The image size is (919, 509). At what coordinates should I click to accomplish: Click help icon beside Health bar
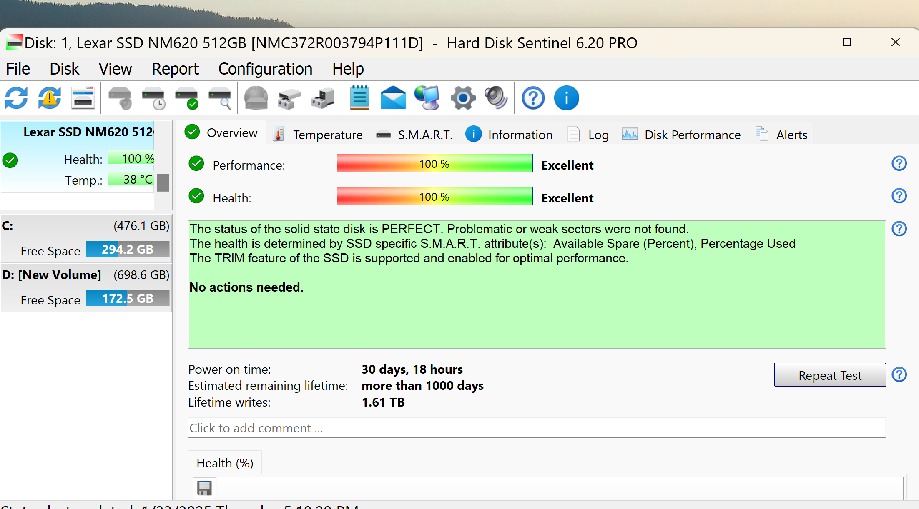(899, 196)
